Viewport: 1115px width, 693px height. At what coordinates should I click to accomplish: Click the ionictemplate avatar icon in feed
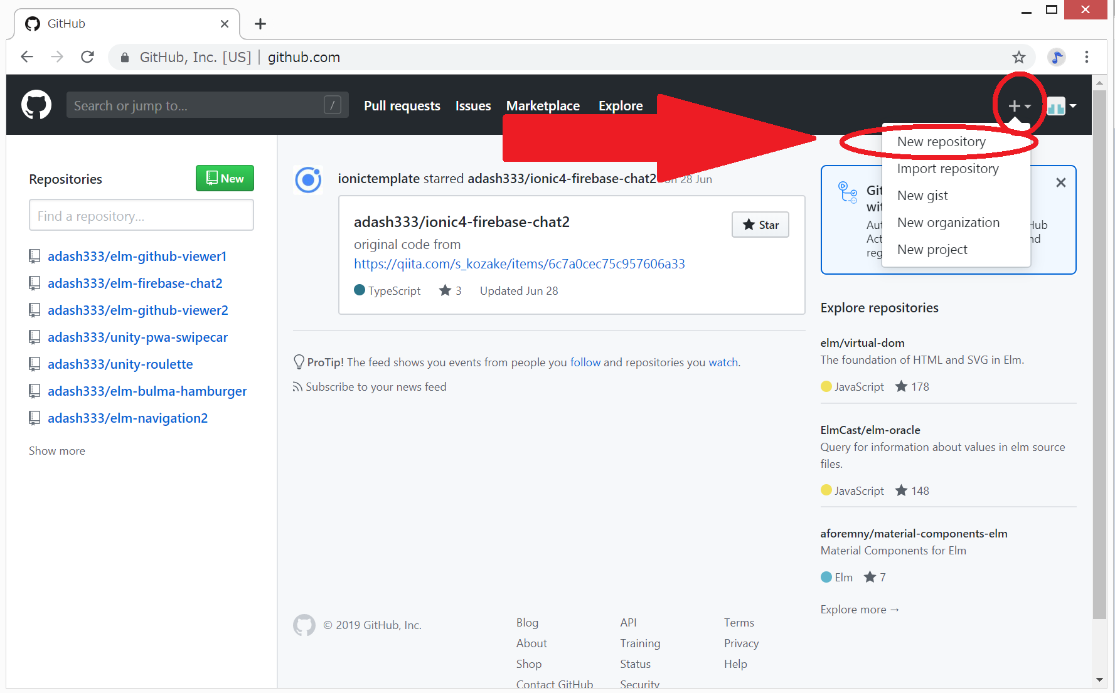[308, 180]
